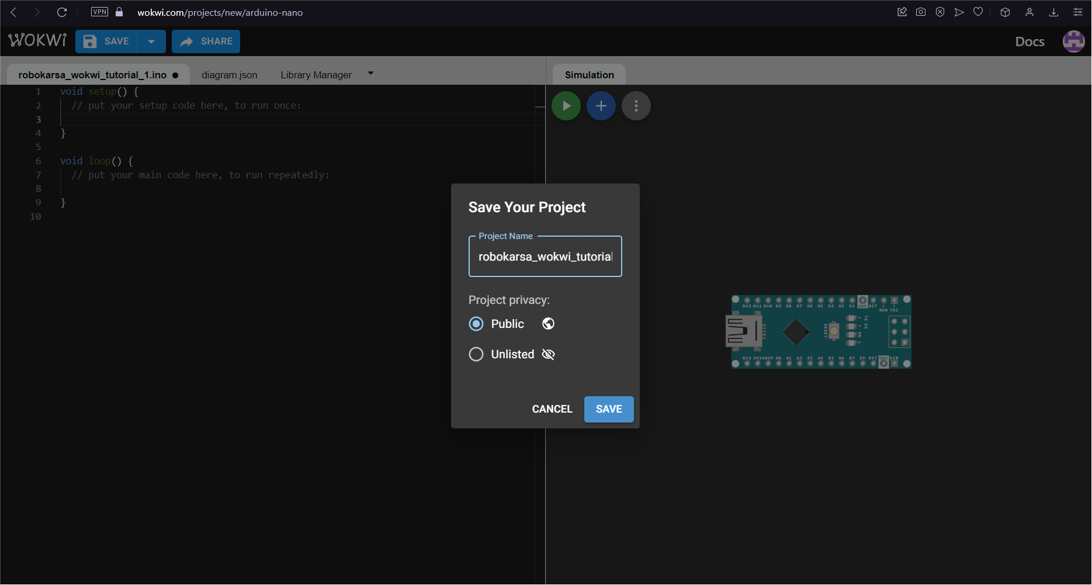Viewport: 1092px width, 585px height.
Task: Open the save options dropdown arrow
Action: pos(151,41)
